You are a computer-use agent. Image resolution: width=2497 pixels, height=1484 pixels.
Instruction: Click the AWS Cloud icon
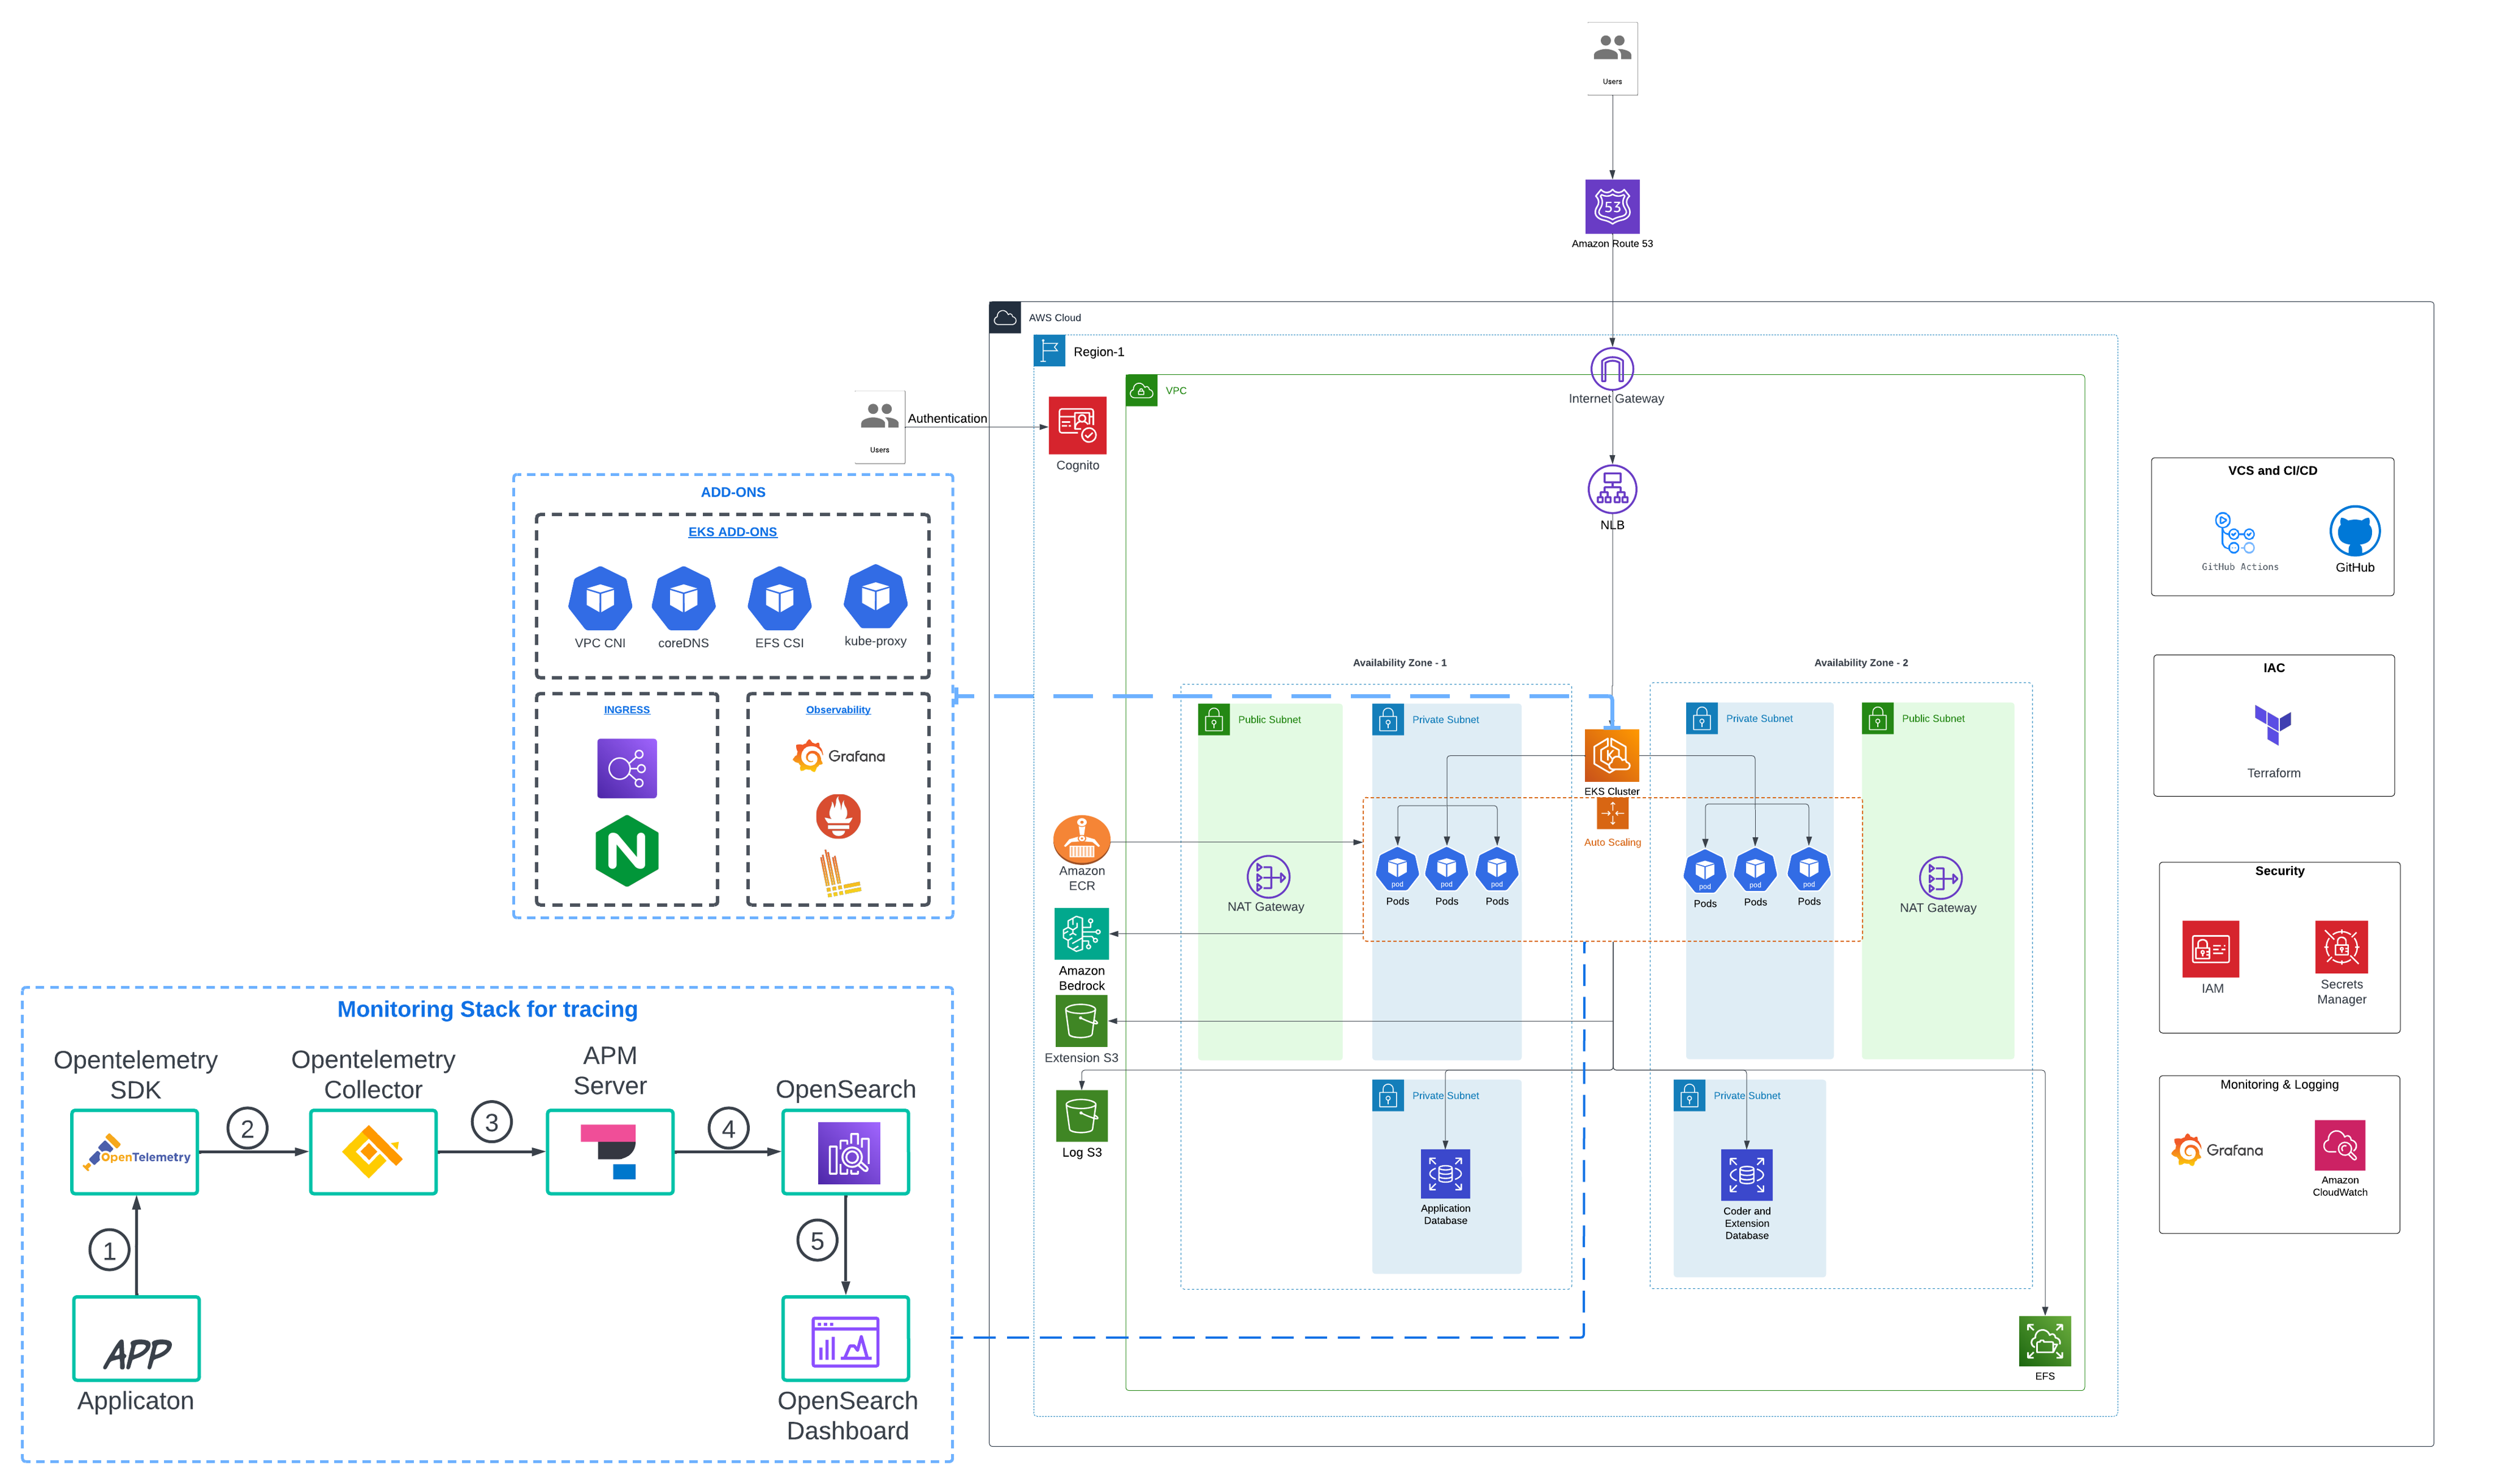click(1004, 317)
